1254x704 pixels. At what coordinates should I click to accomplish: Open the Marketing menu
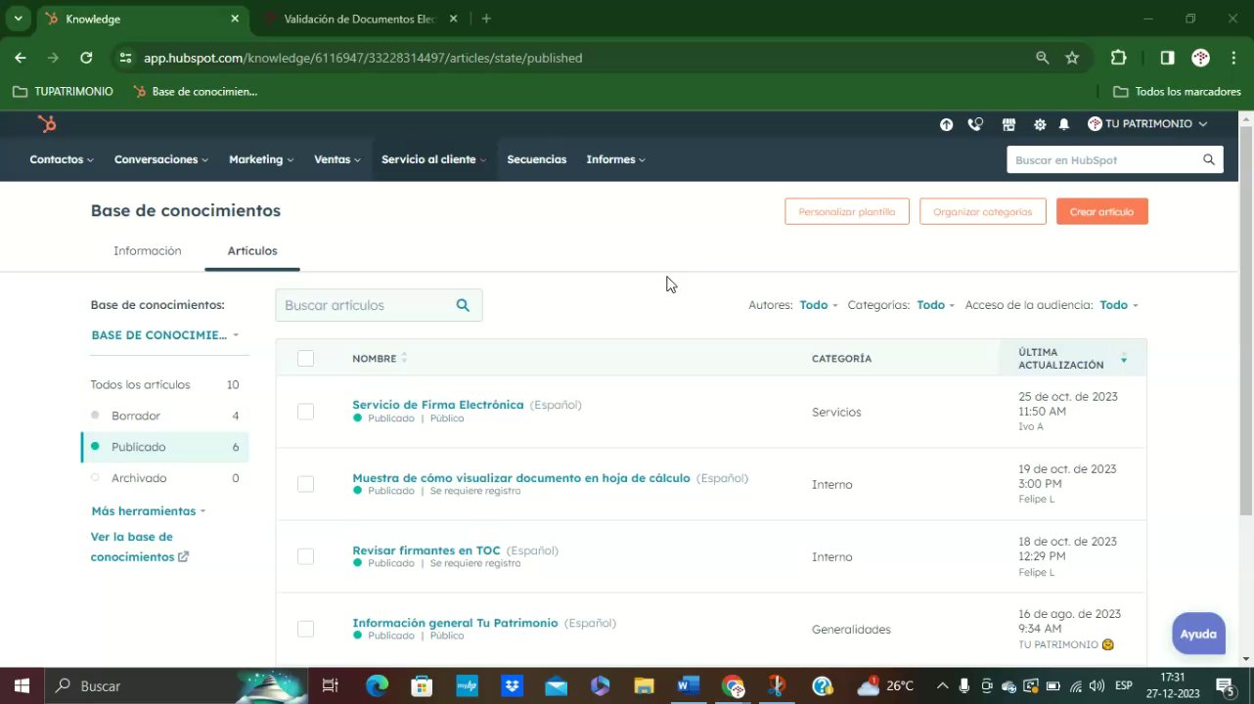pyautogui.click(x=261, y=159)
